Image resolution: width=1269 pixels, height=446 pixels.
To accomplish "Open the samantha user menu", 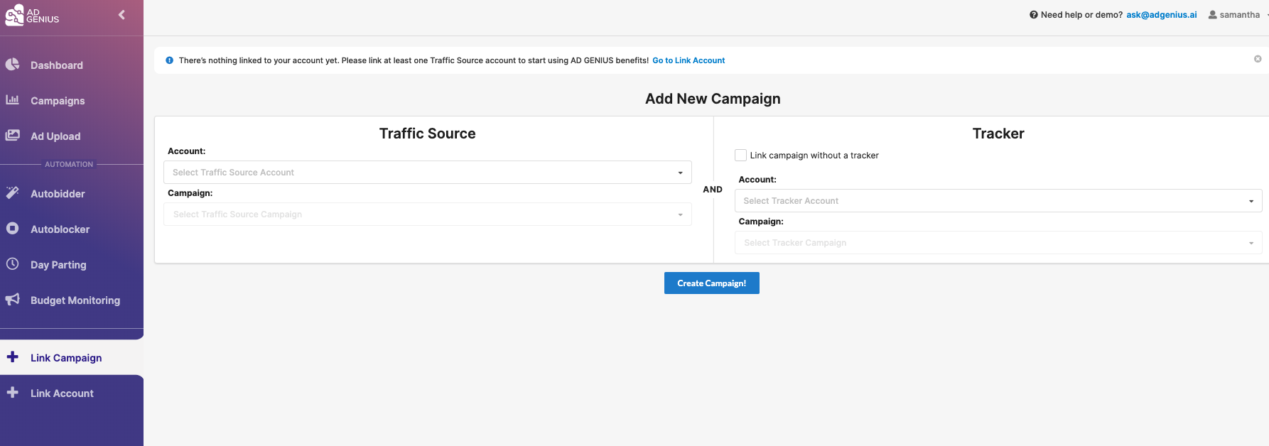I will [1238, 15].
